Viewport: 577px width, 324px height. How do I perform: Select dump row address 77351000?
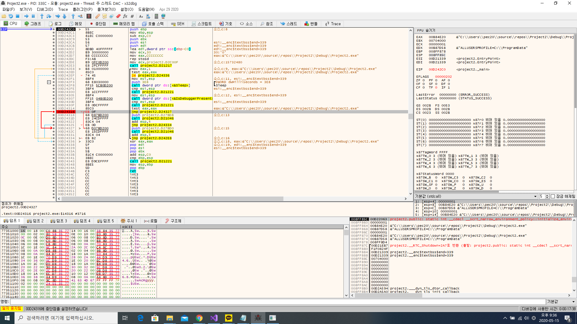(10, 231)
